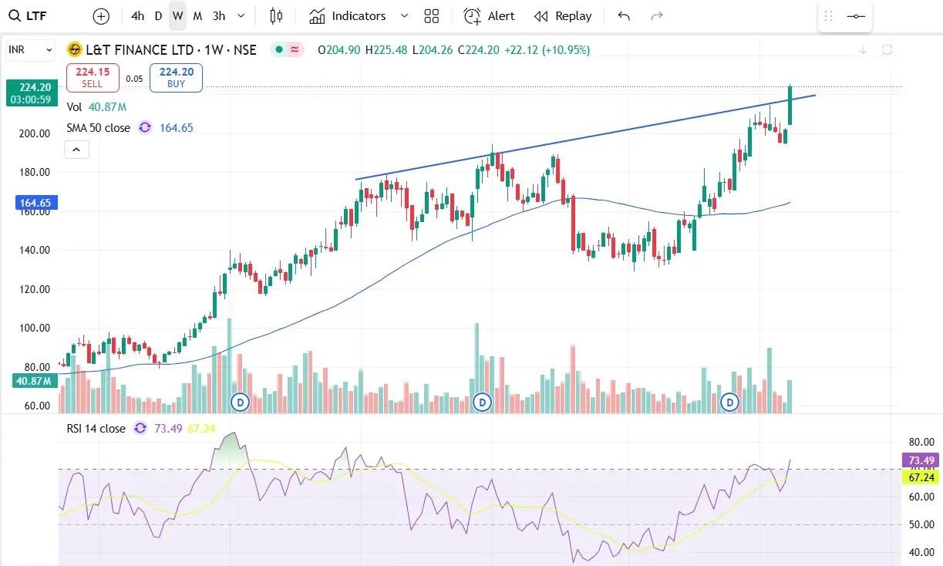Click the 80.00 RSI axis label

[x=921, y=442]
